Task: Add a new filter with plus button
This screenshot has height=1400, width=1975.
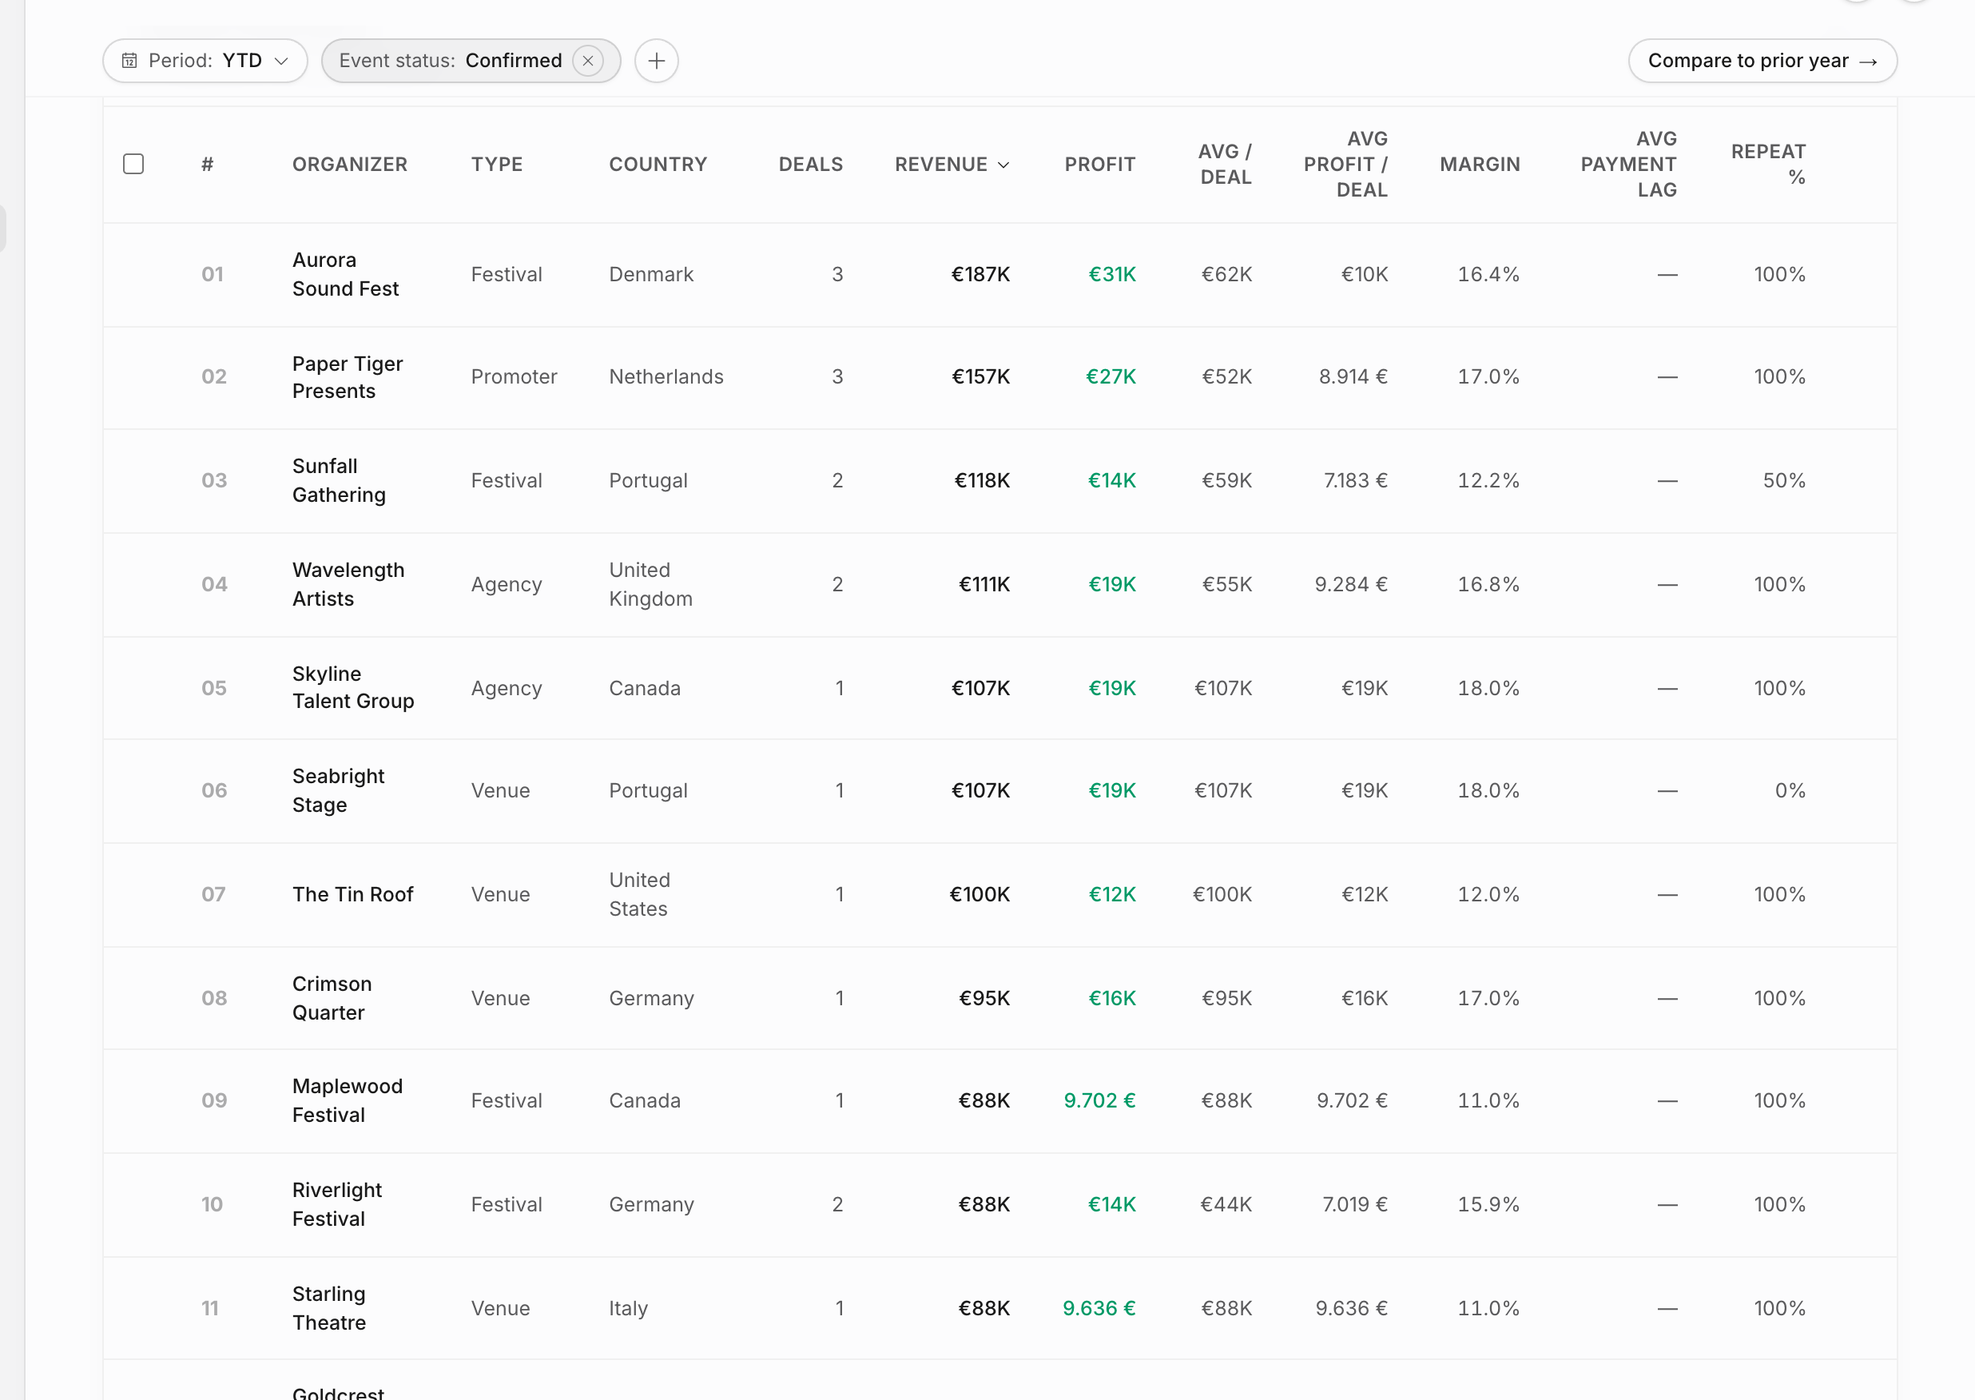Action: [x=657, y=62]
